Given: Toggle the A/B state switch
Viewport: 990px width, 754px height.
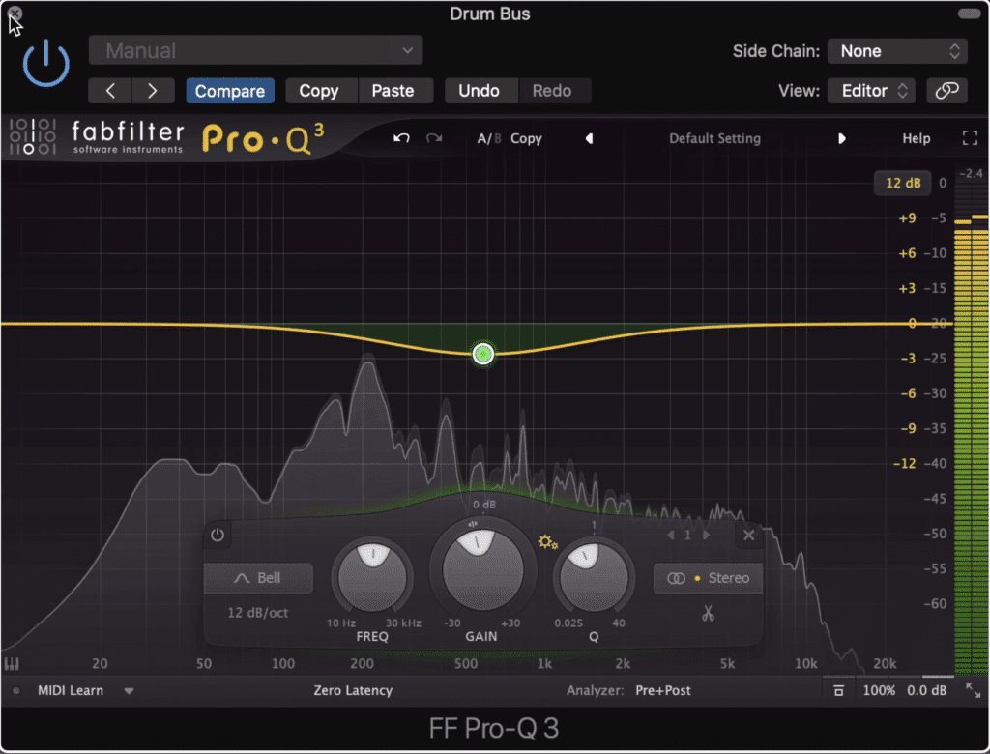Looking at the screenshot, I should point(488,138).
